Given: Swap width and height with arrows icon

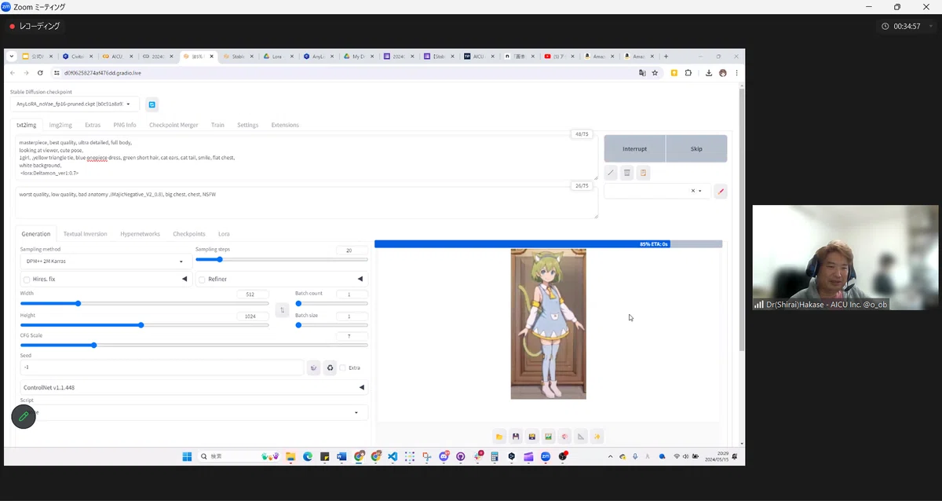Looking at the screenshot, I should pos(283,310).
